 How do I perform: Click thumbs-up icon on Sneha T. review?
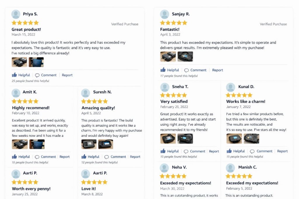(x=163, y=151)
